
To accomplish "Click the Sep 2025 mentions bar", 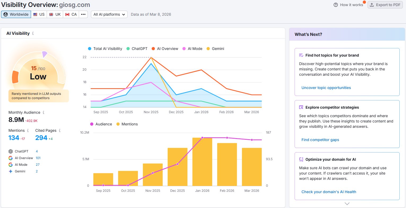I will pos(103,179).
